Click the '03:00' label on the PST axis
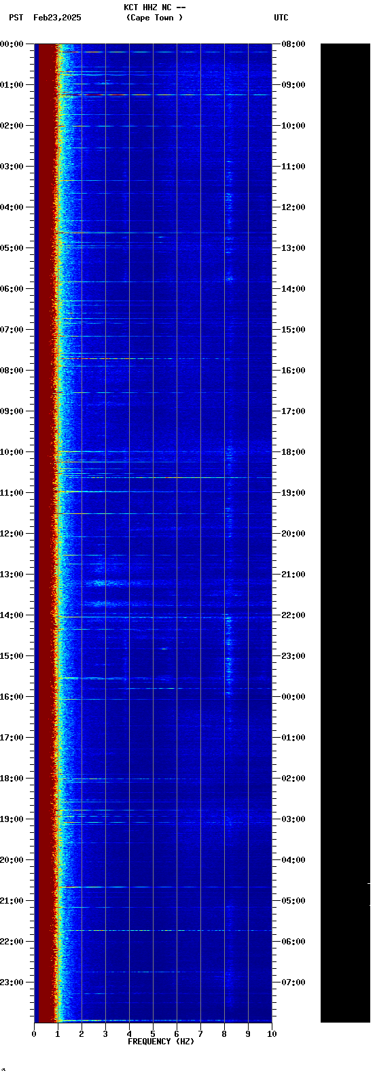 (12, 167)
